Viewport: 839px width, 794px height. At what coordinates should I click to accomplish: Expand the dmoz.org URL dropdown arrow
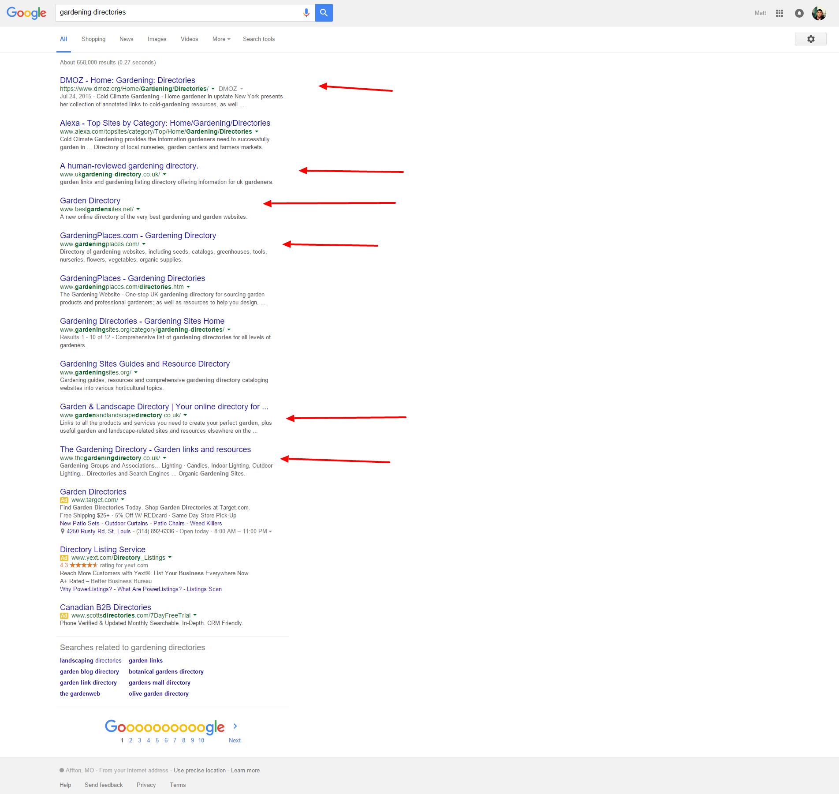(x=213, y=89)
